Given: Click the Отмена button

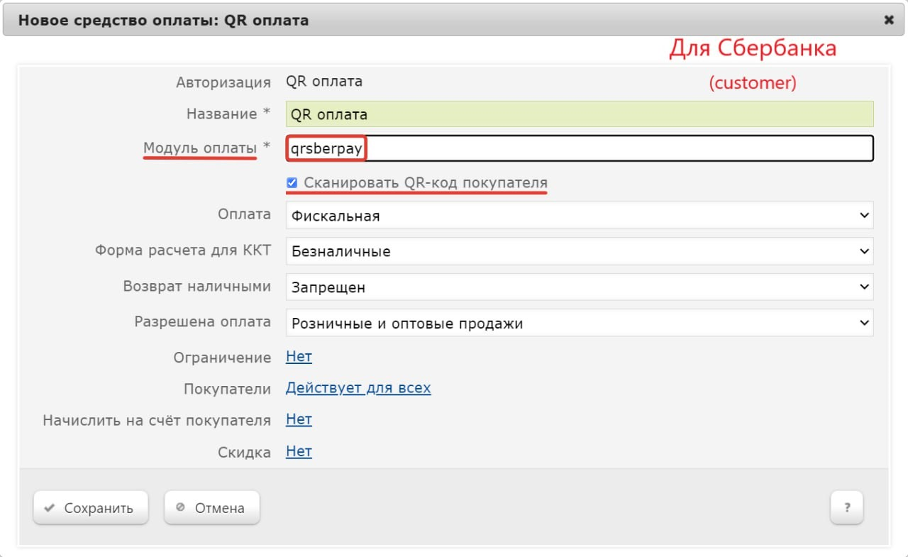Looking at the screenshot, I should click(211, 508).
